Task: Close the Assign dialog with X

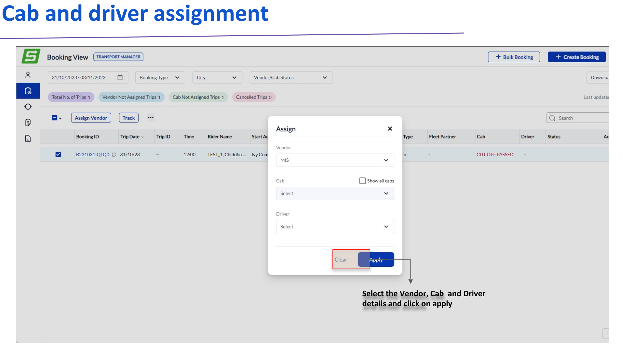Action: click(x=390, y=129)
